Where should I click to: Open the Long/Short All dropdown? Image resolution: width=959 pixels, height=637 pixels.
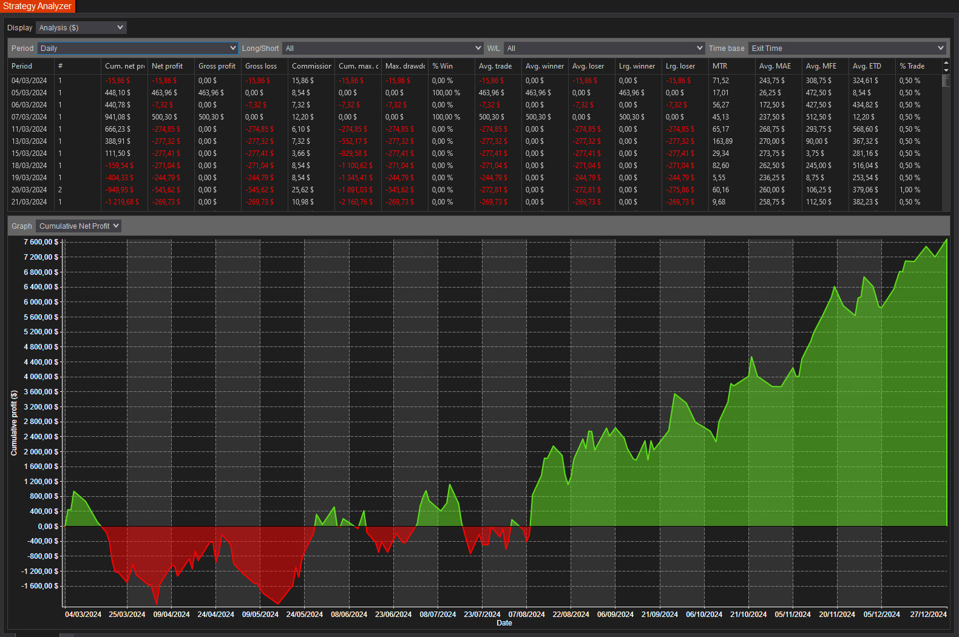pyautogui.click(x=382, y=49)
